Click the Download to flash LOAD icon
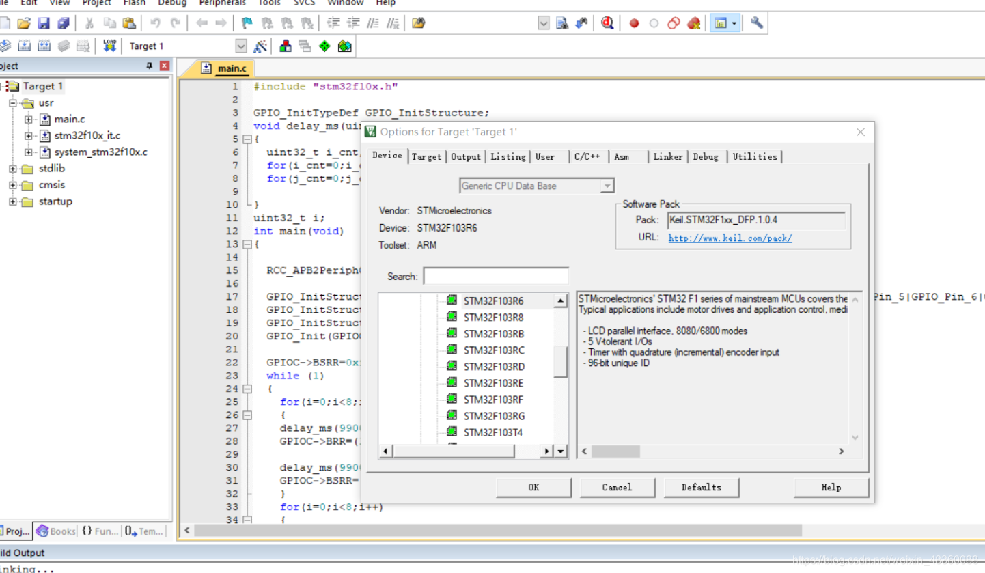 click(x=109, y=46)
